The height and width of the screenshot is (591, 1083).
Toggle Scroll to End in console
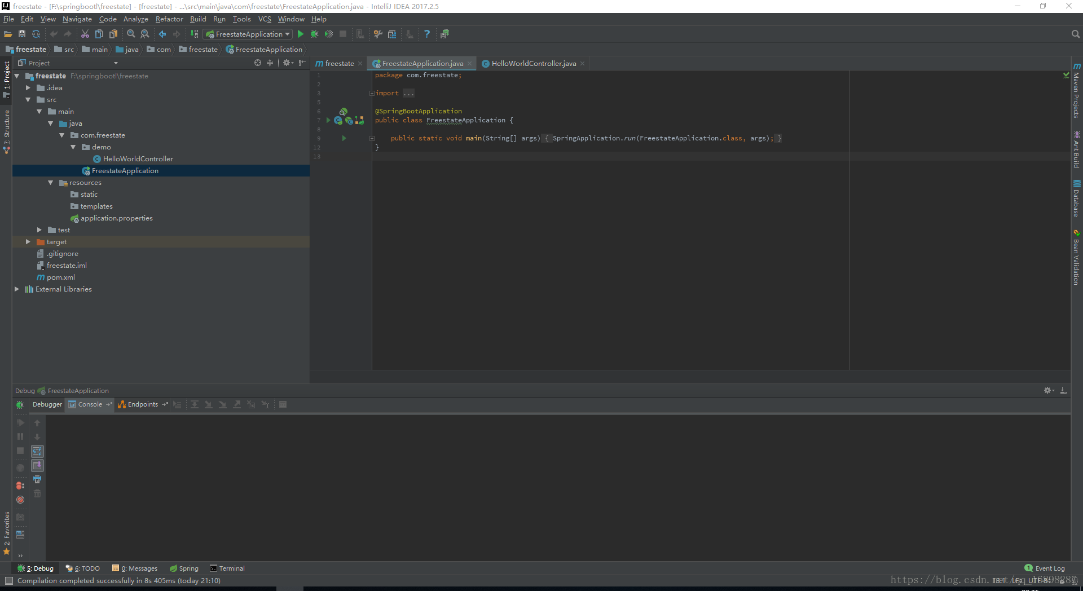click(x=37, y=465)
